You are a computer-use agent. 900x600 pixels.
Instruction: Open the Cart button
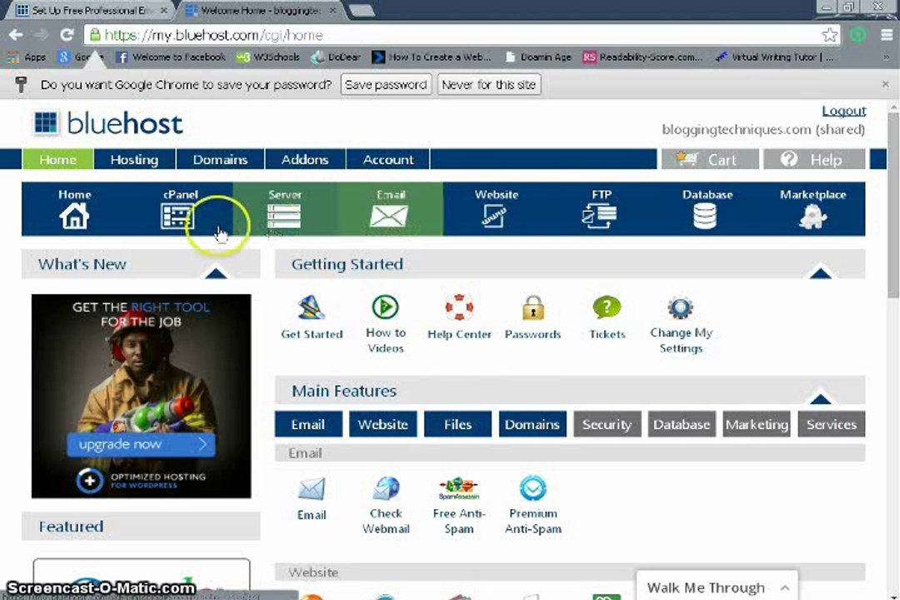tap(709, 159)
